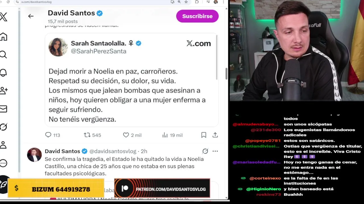The image size is (364, 204).
Task: Open the Explore search icon in sidebar
Action: pos(3,55)
